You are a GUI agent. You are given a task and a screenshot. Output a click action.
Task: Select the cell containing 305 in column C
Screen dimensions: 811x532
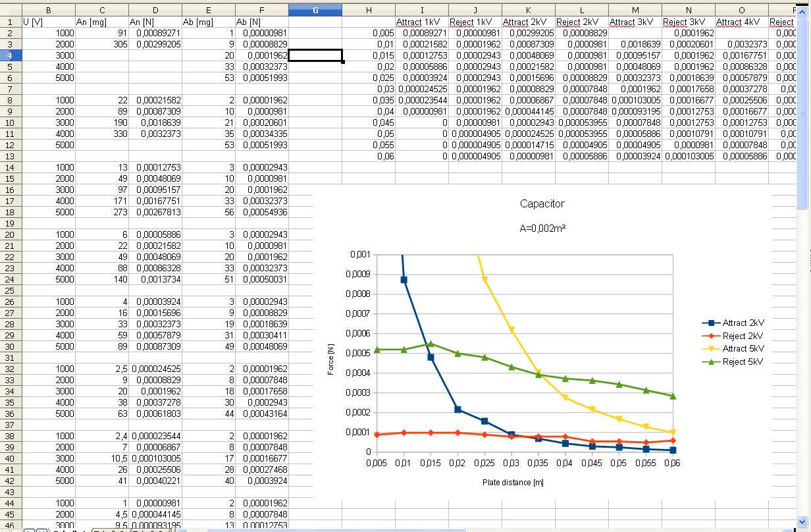coord(101,44)
